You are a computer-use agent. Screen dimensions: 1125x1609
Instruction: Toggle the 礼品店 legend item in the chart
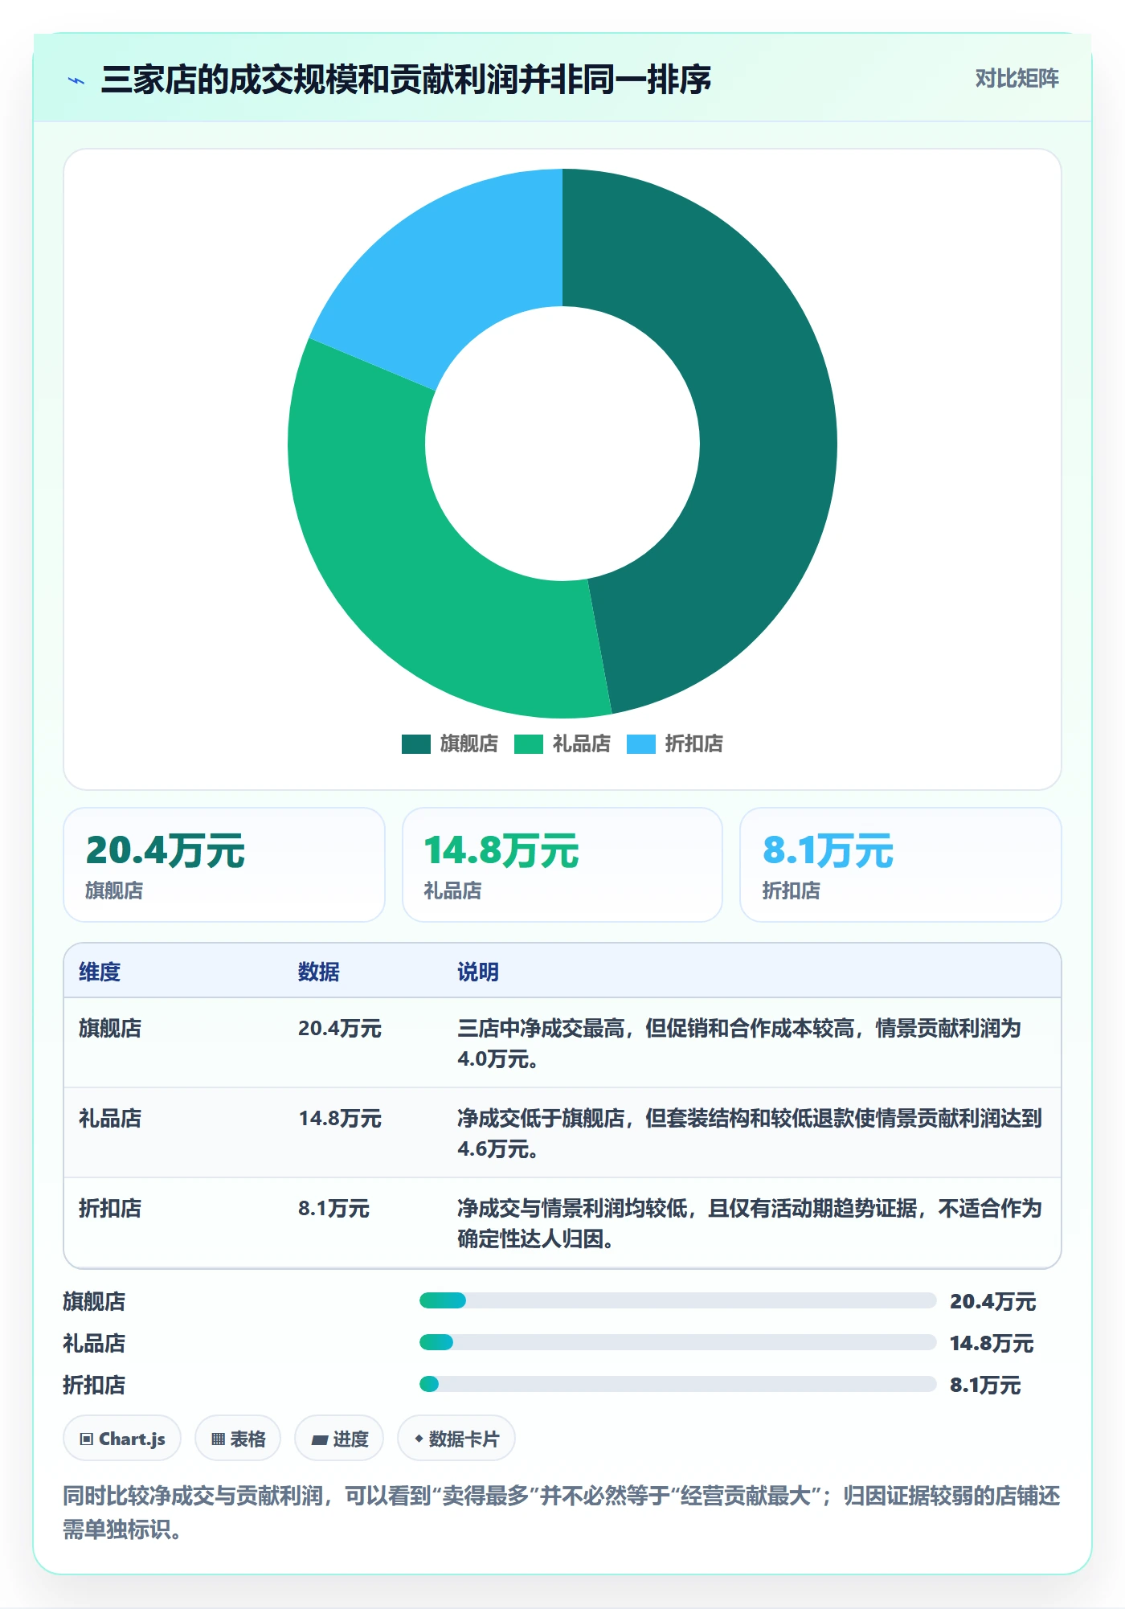(562, 743)
